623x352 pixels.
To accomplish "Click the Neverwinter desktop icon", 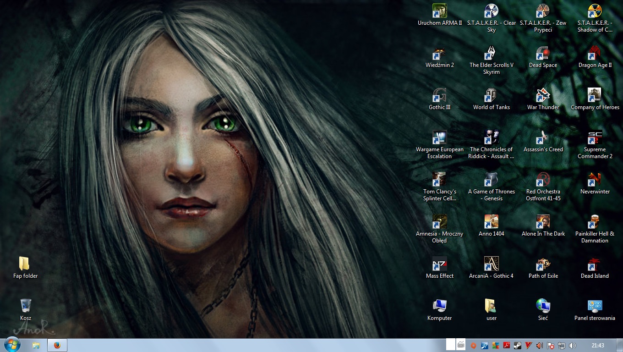I will [x=595, y=184].
